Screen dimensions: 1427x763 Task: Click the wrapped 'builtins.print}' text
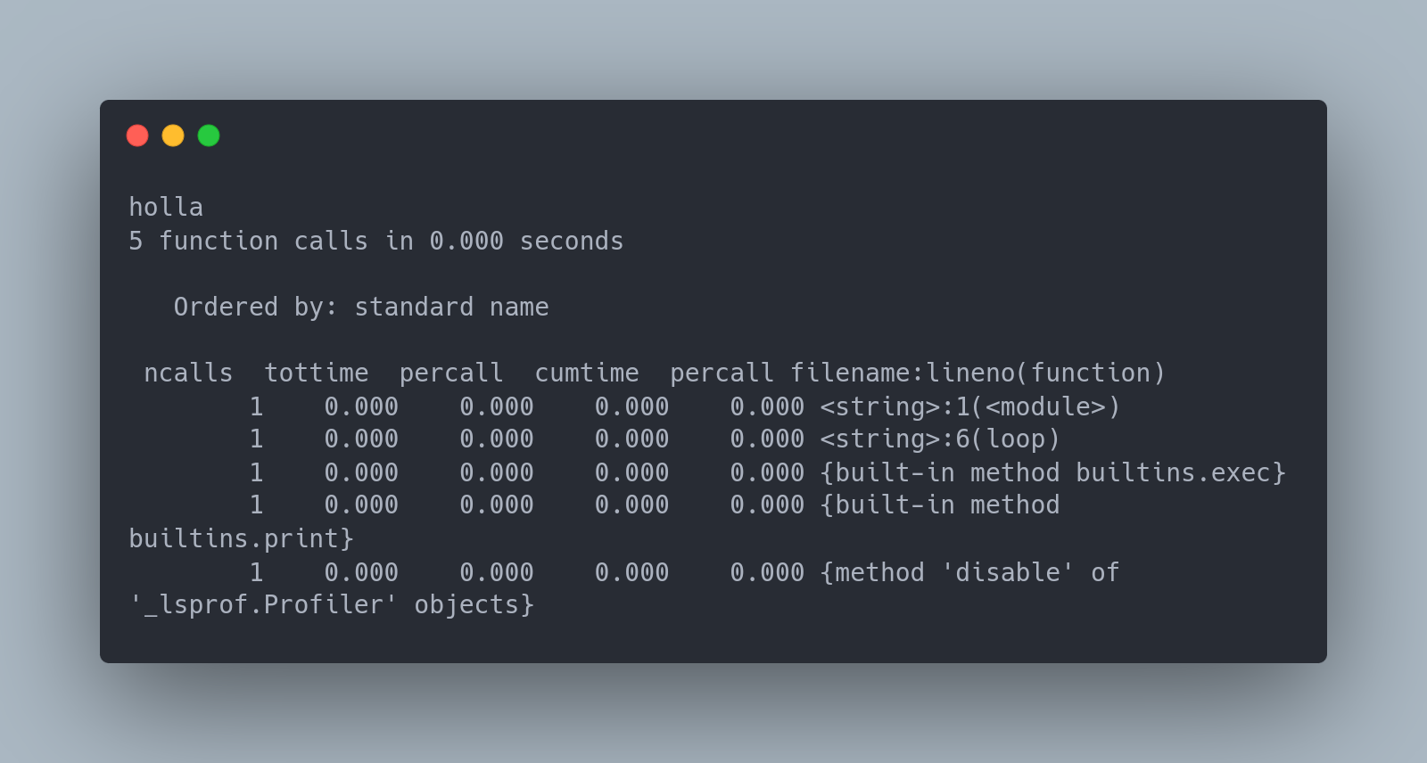coord(241,538)
